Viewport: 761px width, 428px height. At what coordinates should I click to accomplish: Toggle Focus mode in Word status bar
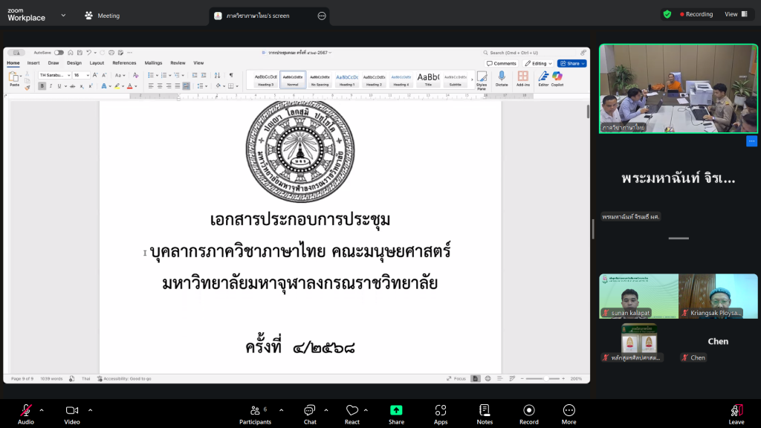(456, 378)
